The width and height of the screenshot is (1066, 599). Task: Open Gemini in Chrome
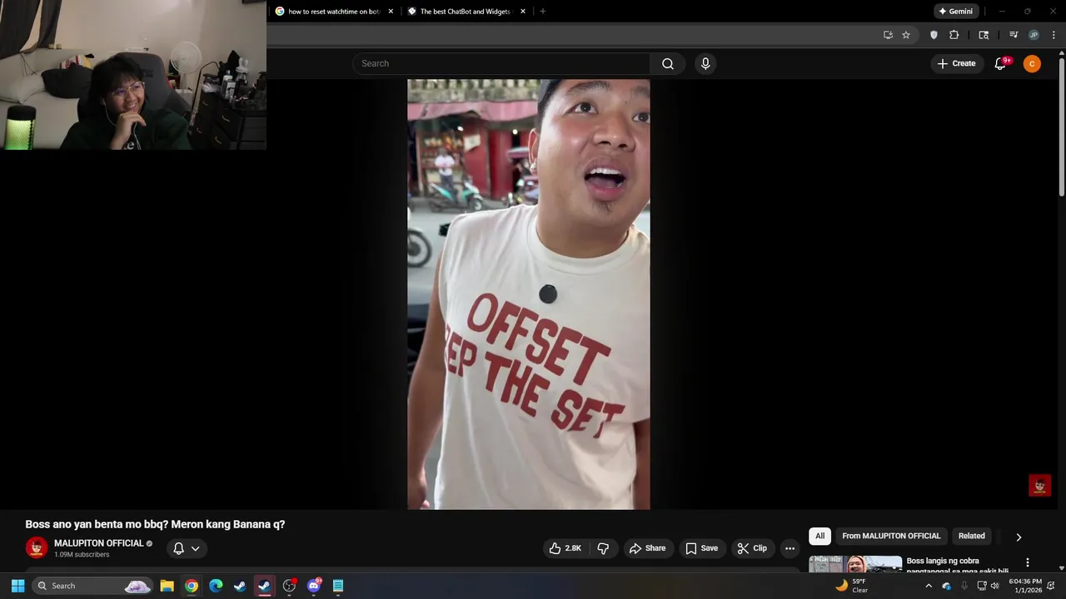tap(955, 12)
